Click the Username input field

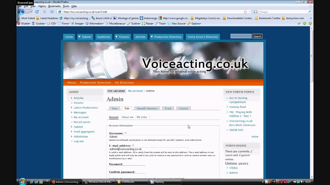(x=148, y=137)
